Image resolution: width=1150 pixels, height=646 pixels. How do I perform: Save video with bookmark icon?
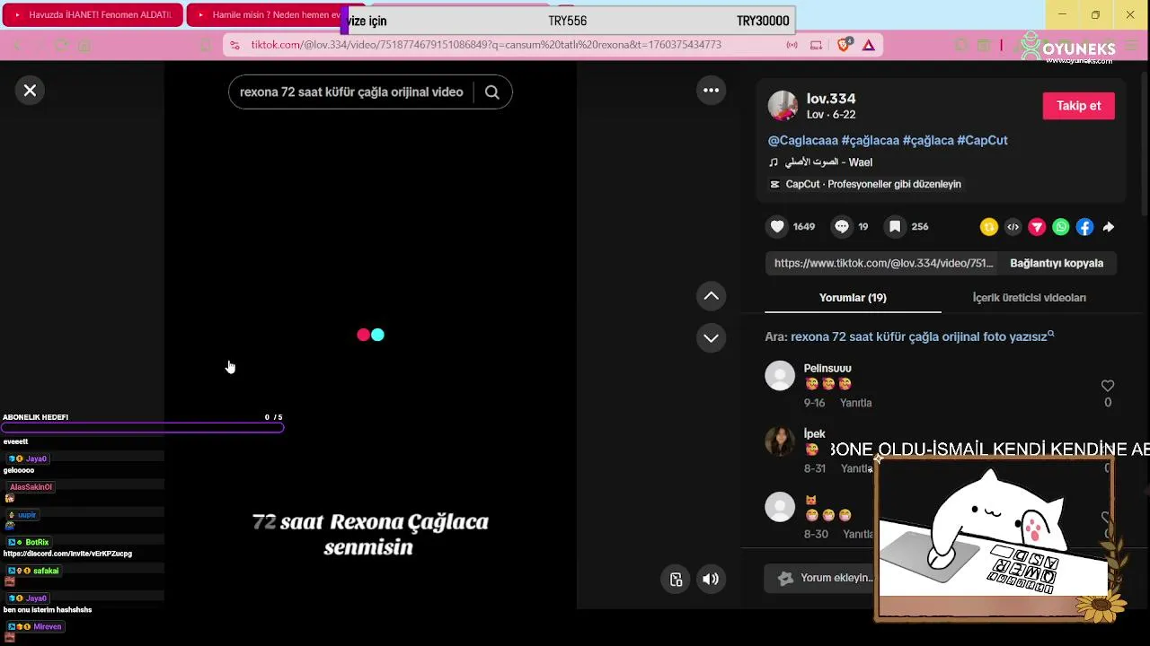pyautogui.click(x=895, y=226)
